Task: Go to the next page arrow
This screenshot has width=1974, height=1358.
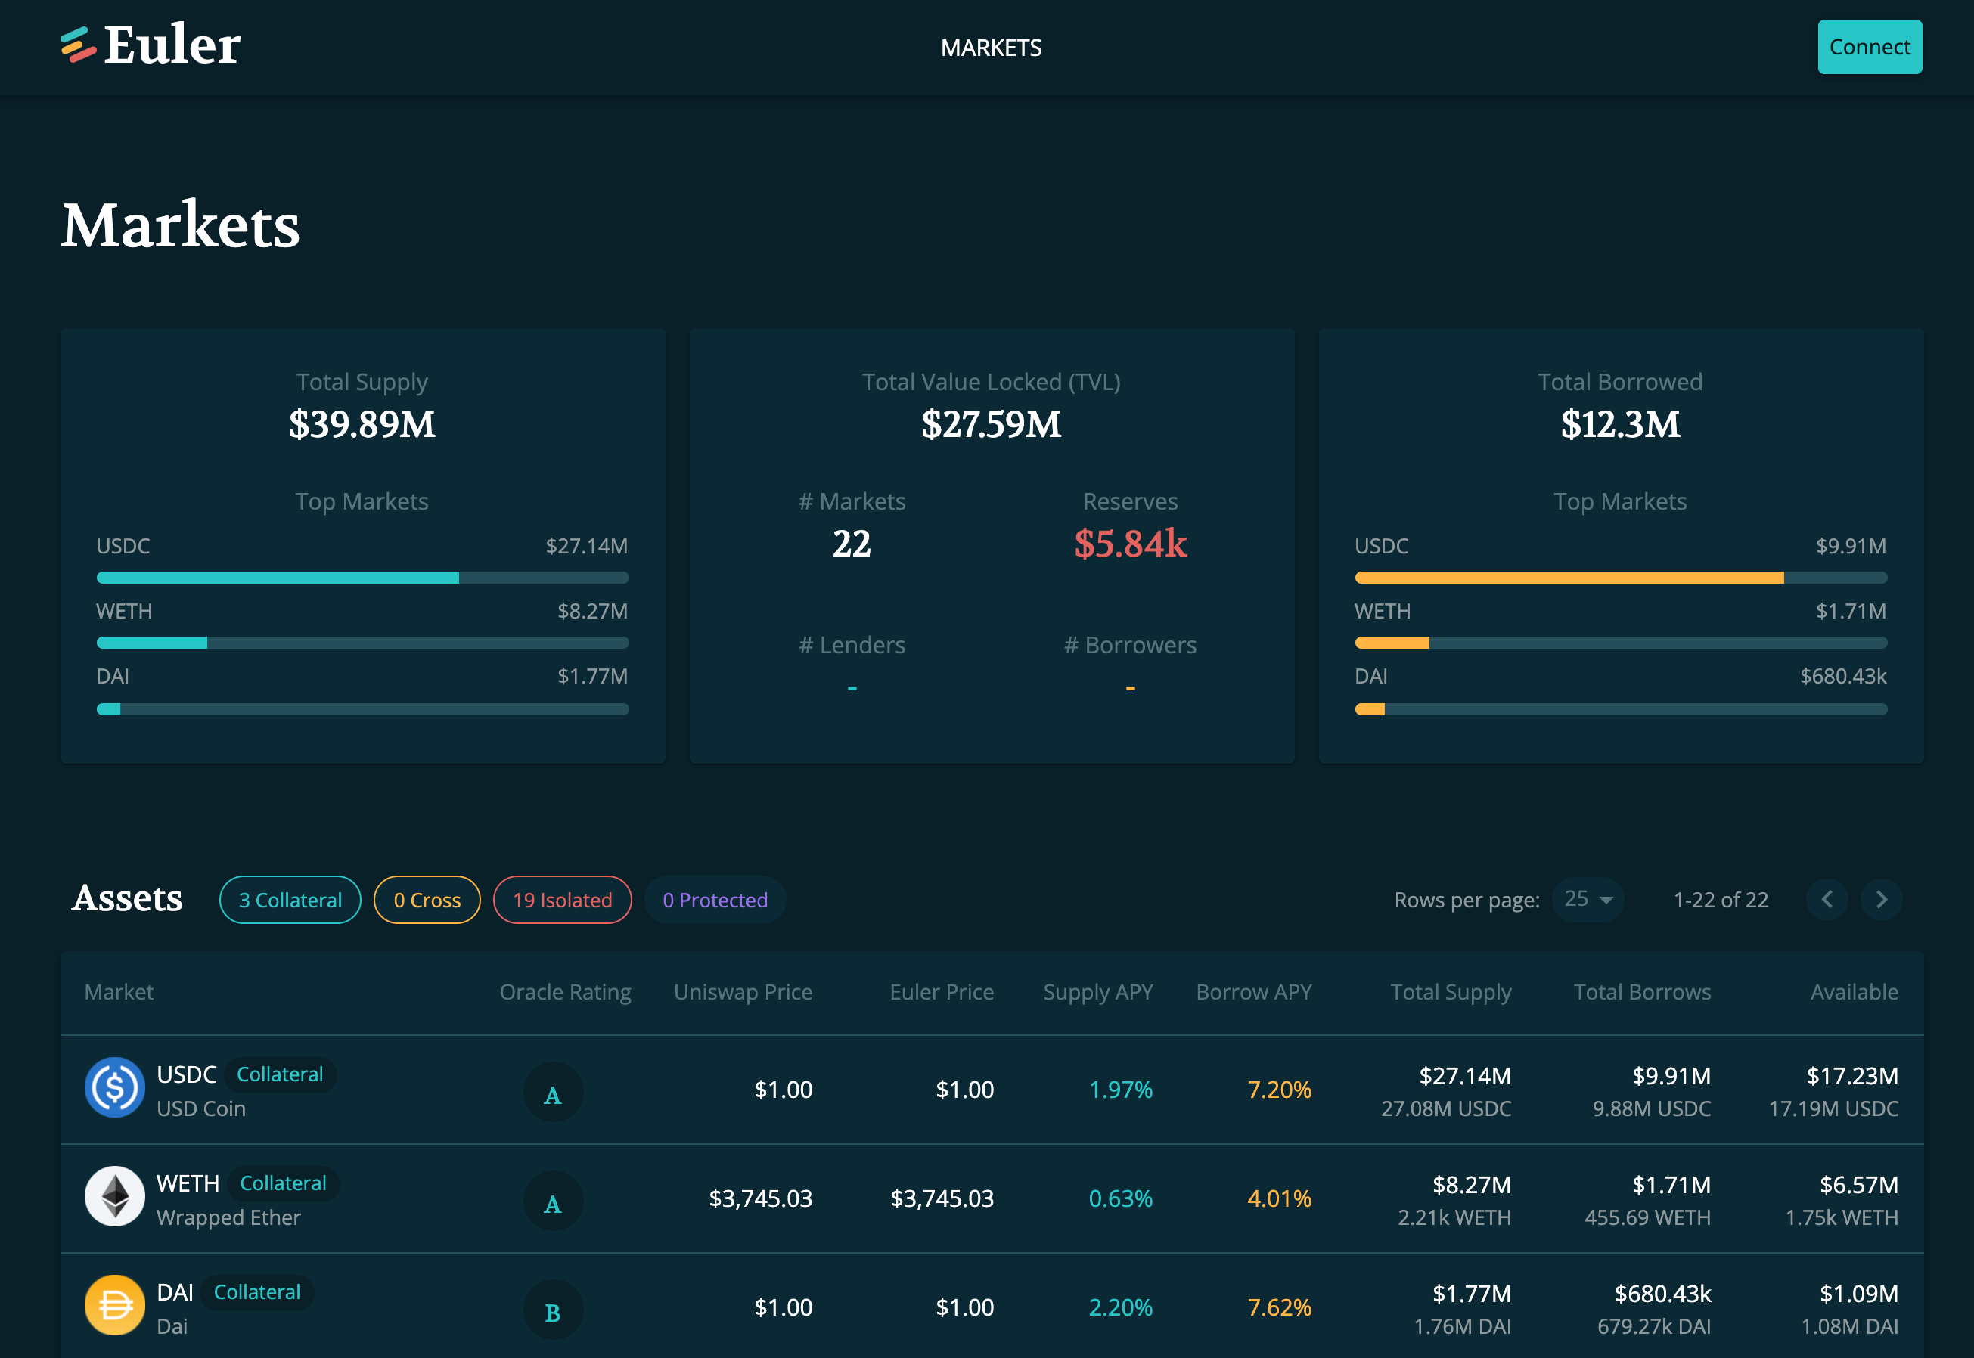Action: pyautogui.click(x=1881, y=899)
